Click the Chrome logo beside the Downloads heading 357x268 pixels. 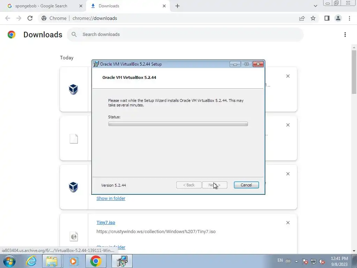point(12,35)
